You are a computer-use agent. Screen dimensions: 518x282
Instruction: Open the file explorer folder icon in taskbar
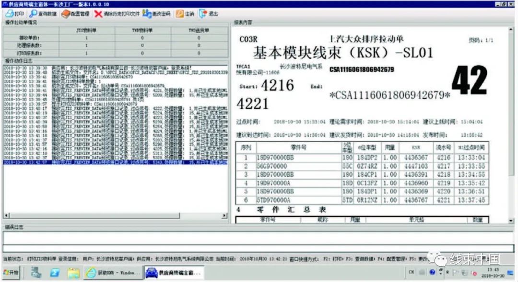pos(73,273)
